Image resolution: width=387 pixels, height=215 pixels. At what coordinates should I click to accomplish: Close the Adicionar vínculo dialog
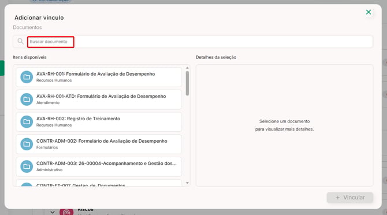pos(369,12)
